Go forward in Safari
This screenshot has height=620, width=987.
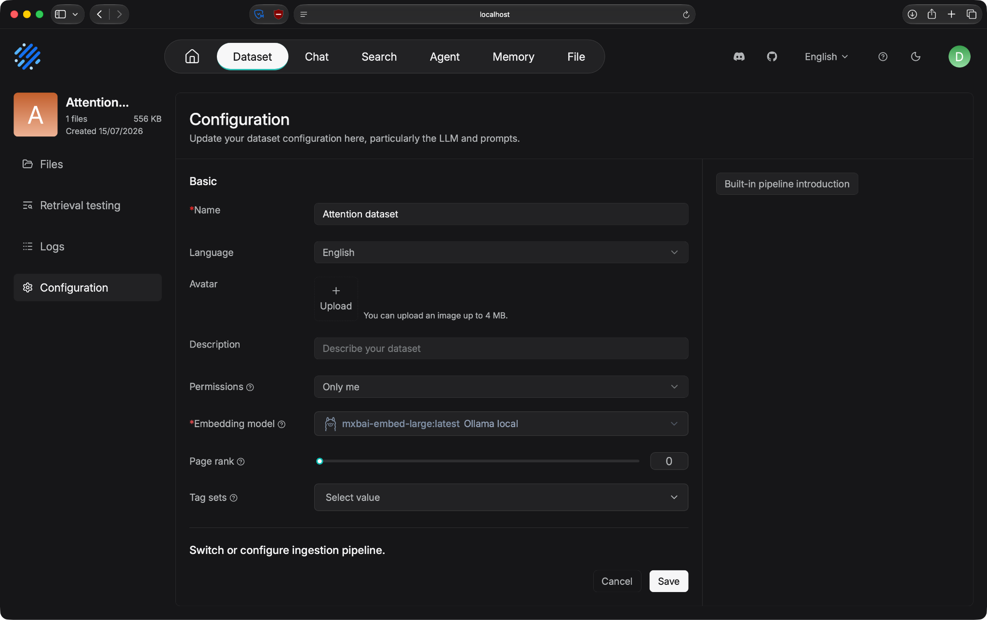(x=119, y=14)
